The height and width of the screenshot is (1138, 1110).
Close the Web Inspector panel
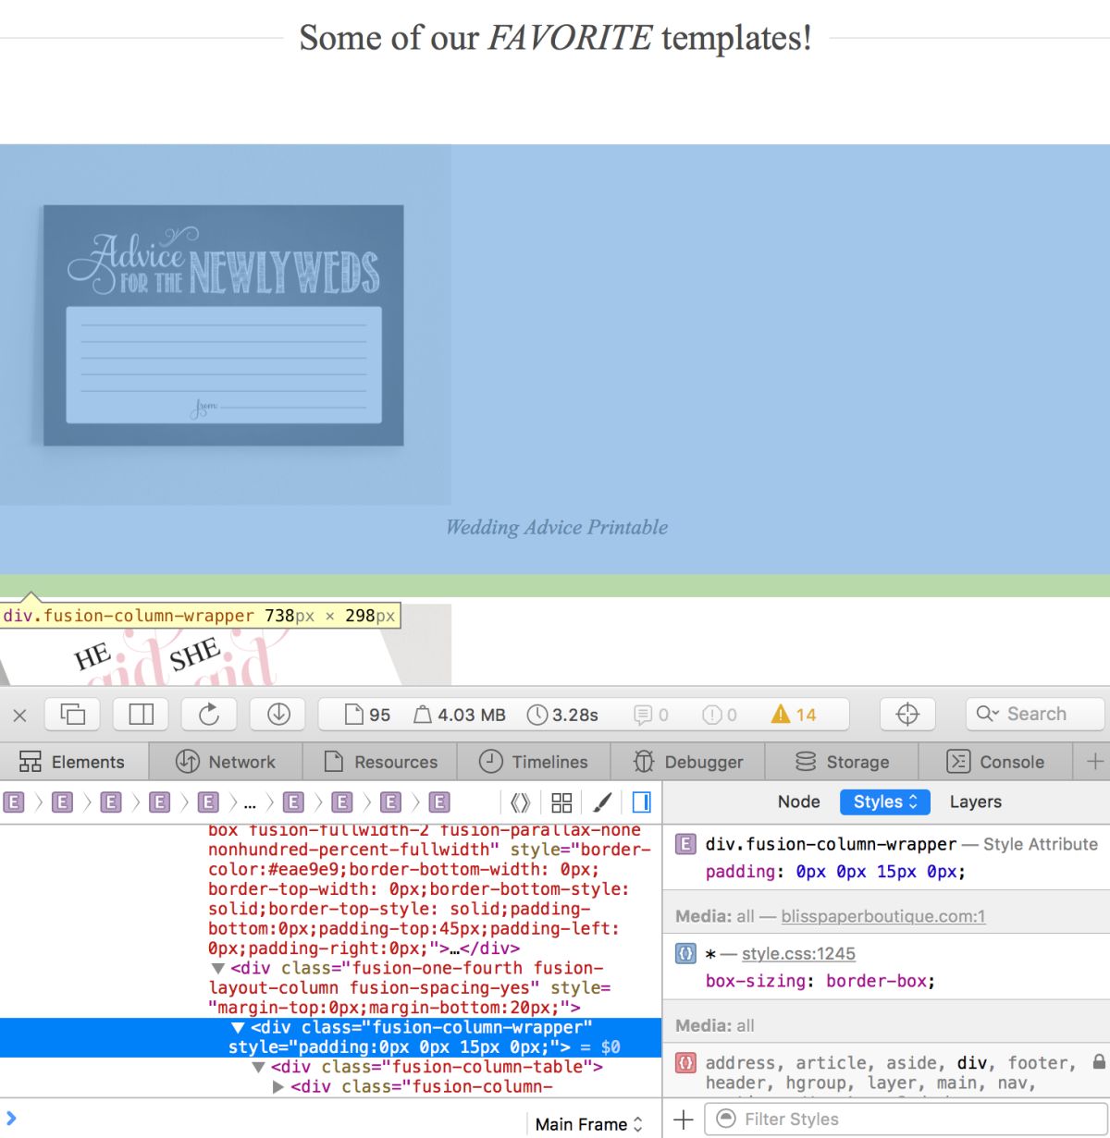20,715
